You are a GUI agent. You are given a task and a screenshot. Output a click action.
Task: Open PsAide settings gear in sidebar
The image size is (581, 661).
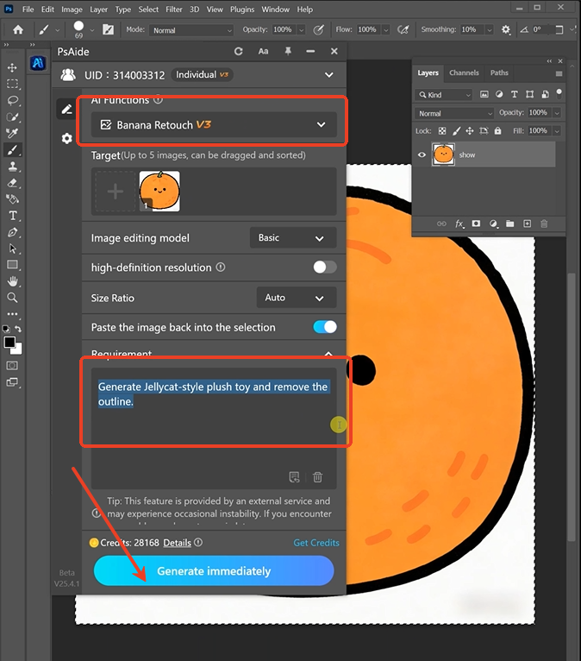point(66,138)
